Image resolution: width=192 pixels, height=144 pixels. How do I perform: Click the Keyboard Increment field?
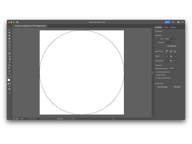point(172,68)
